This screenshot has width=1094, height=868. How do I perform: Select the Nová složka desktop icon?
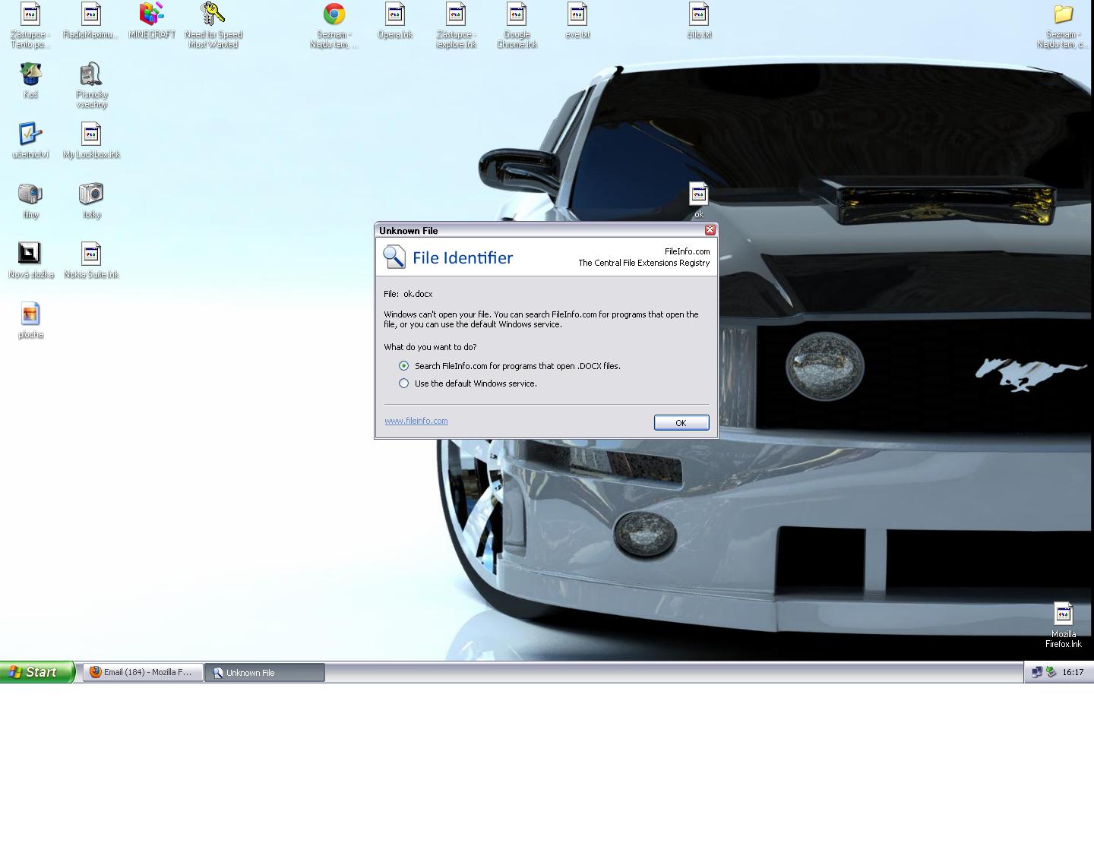[30, 254]
